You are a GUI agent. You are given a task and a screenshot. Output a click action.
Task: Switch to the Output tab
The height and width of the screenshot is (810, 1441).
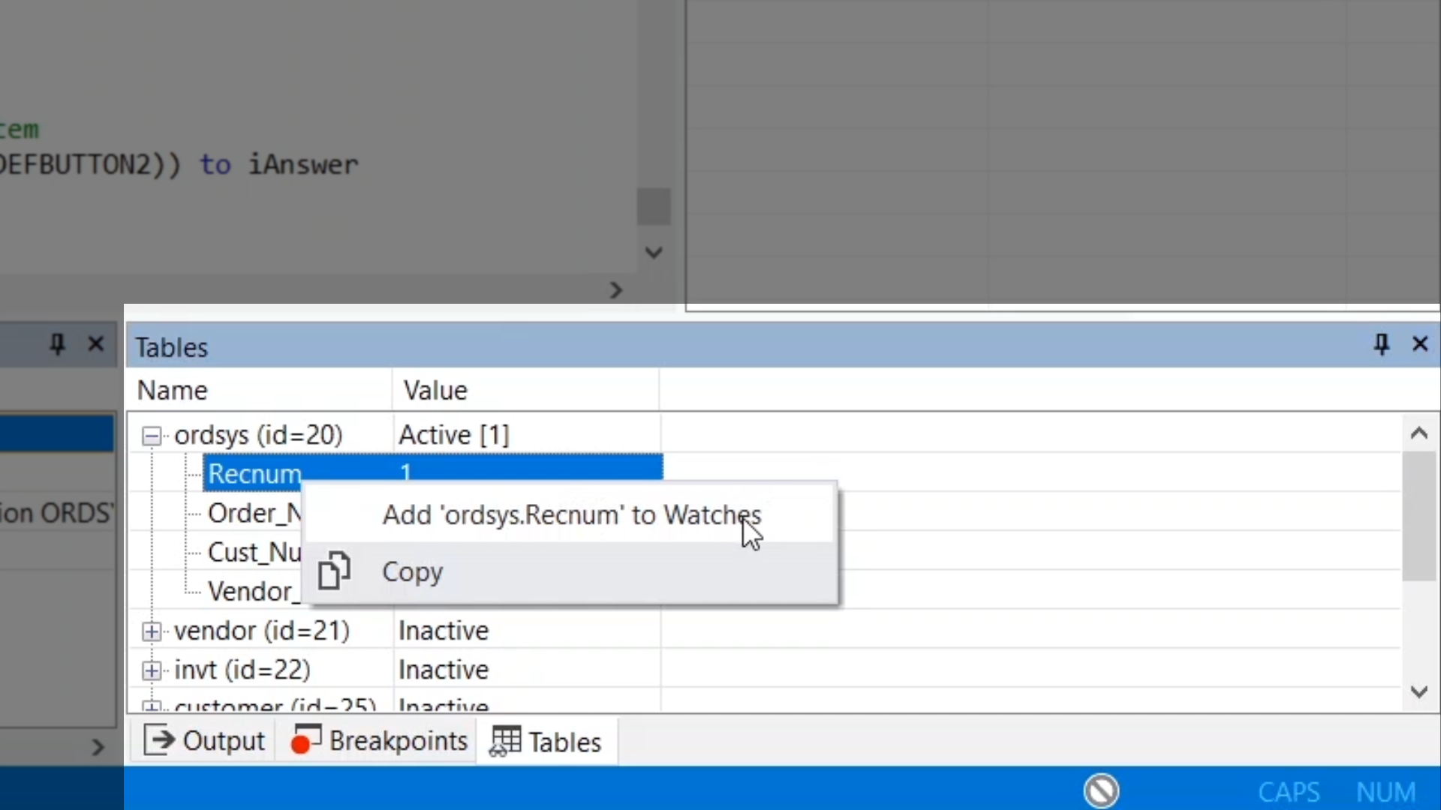click(204, 741)
